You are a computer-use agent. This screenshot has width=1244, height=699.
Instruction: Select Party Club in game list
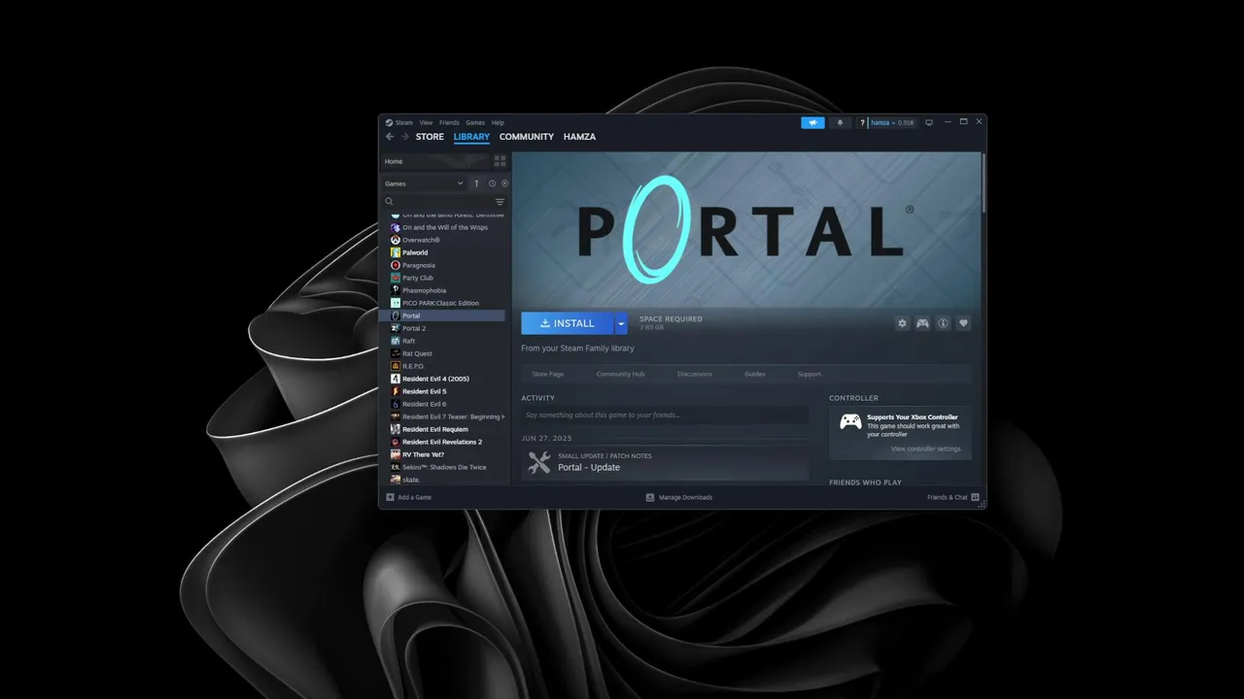[x=418, y=278]
